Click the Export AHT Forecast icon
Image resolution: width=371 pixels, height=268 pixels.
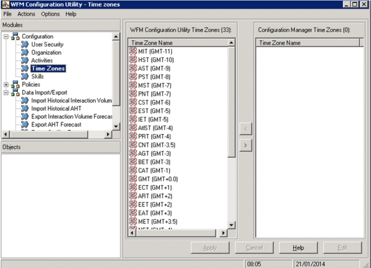coord(25,125)
